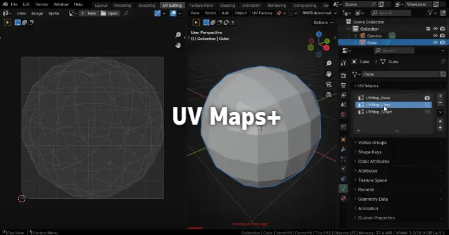
Task: Click the New image button
Action: (x=89, y=13)
